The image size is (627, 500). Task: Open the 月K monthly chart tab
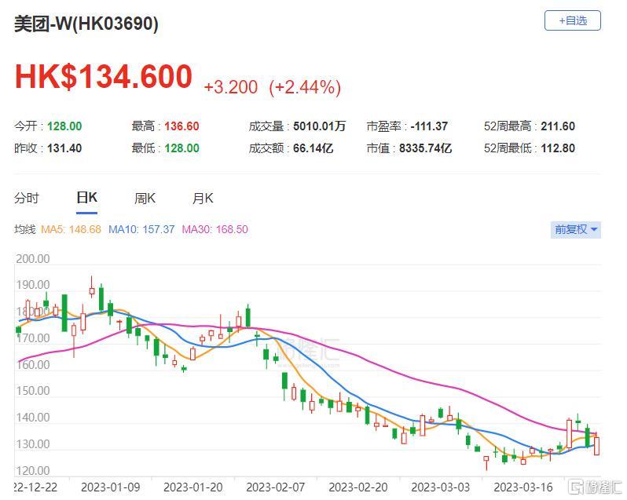[x=203, y=198]
